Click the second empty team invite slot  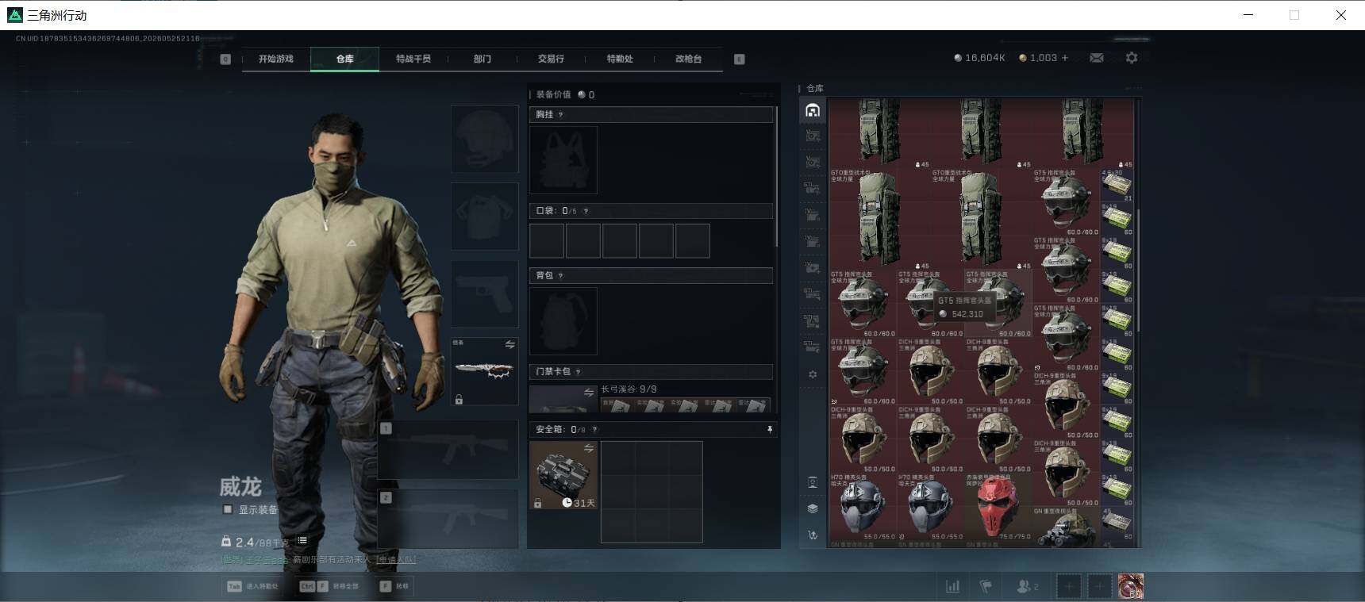tap(1099, 586)
